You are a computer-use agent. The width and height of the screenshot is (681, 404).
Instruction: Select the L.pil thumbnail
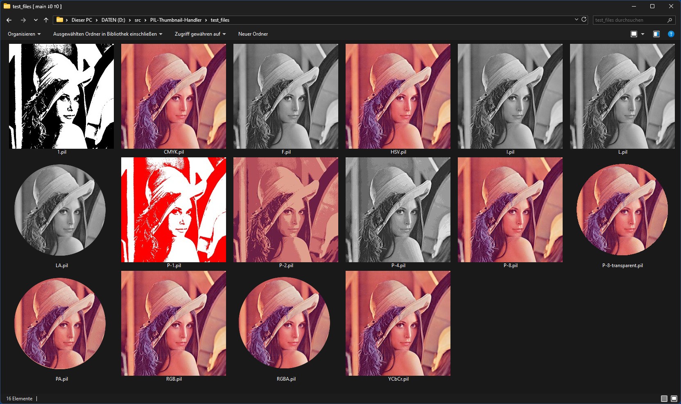(622, 96)
